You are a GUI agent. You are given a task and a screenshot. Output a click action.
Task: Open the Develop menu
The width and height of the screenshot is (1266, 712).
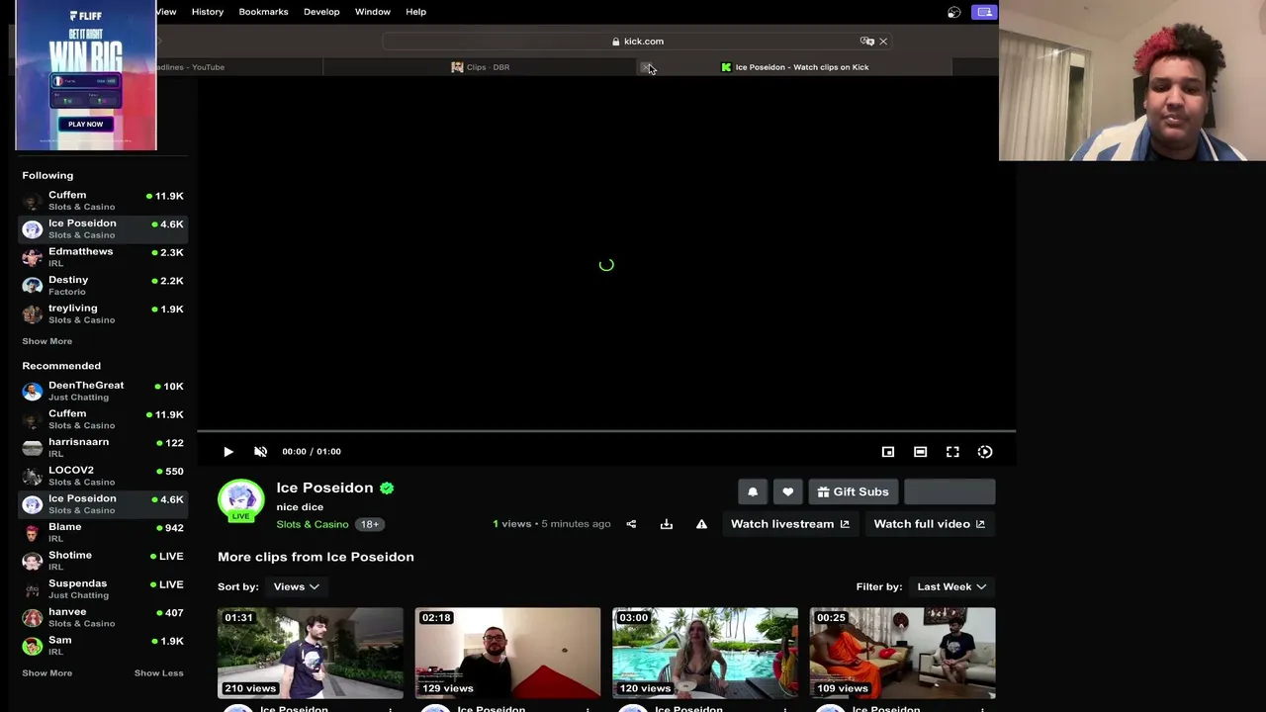(321, 12)
